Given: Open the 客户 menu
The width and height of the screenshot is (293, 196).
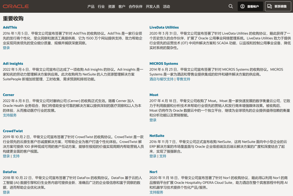Looking at the screenshot, I should 122,7.
